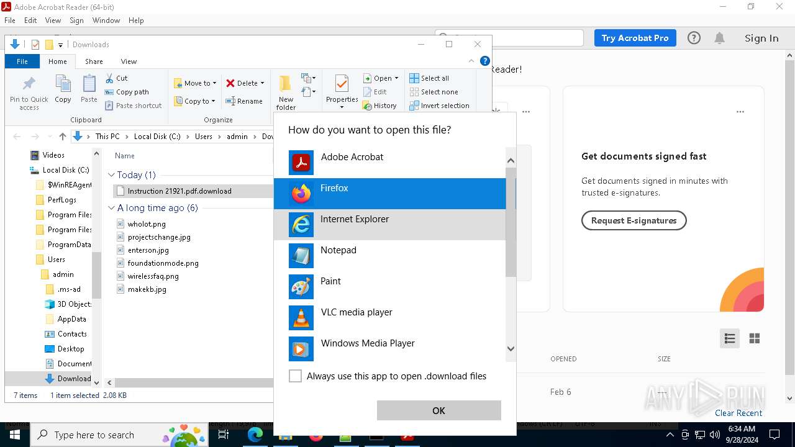Viewport: 795px width, 447px height.
Task: Open the Delete dropdown arrow
Action: point(262,83)
